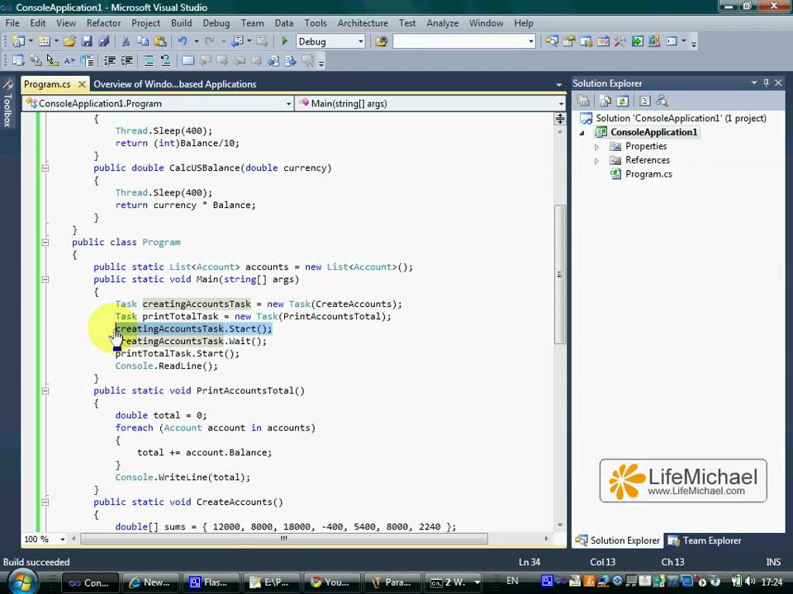Click the Undo arrow icon
The image size is (793, 594).
click(183, 41)
